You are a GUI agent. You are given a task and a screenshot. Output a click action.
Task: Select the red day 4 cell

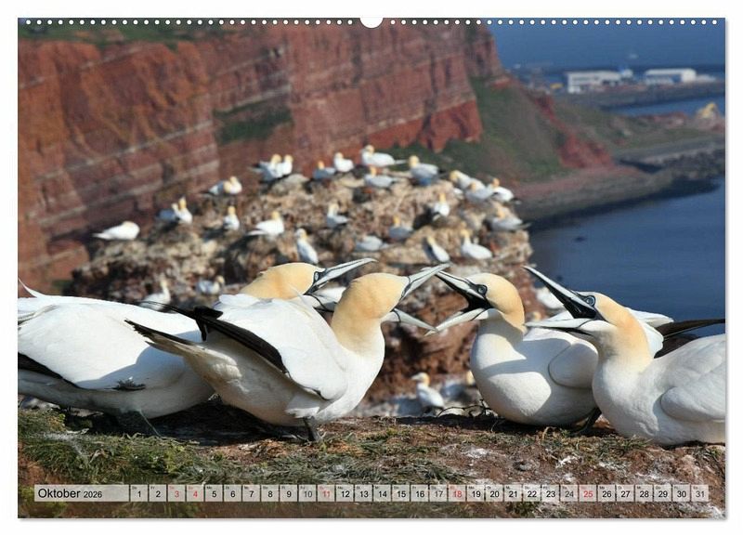pos(195,493)
